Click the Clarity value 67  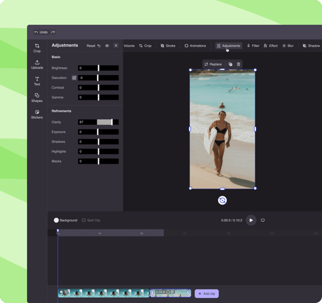(81, 122)
